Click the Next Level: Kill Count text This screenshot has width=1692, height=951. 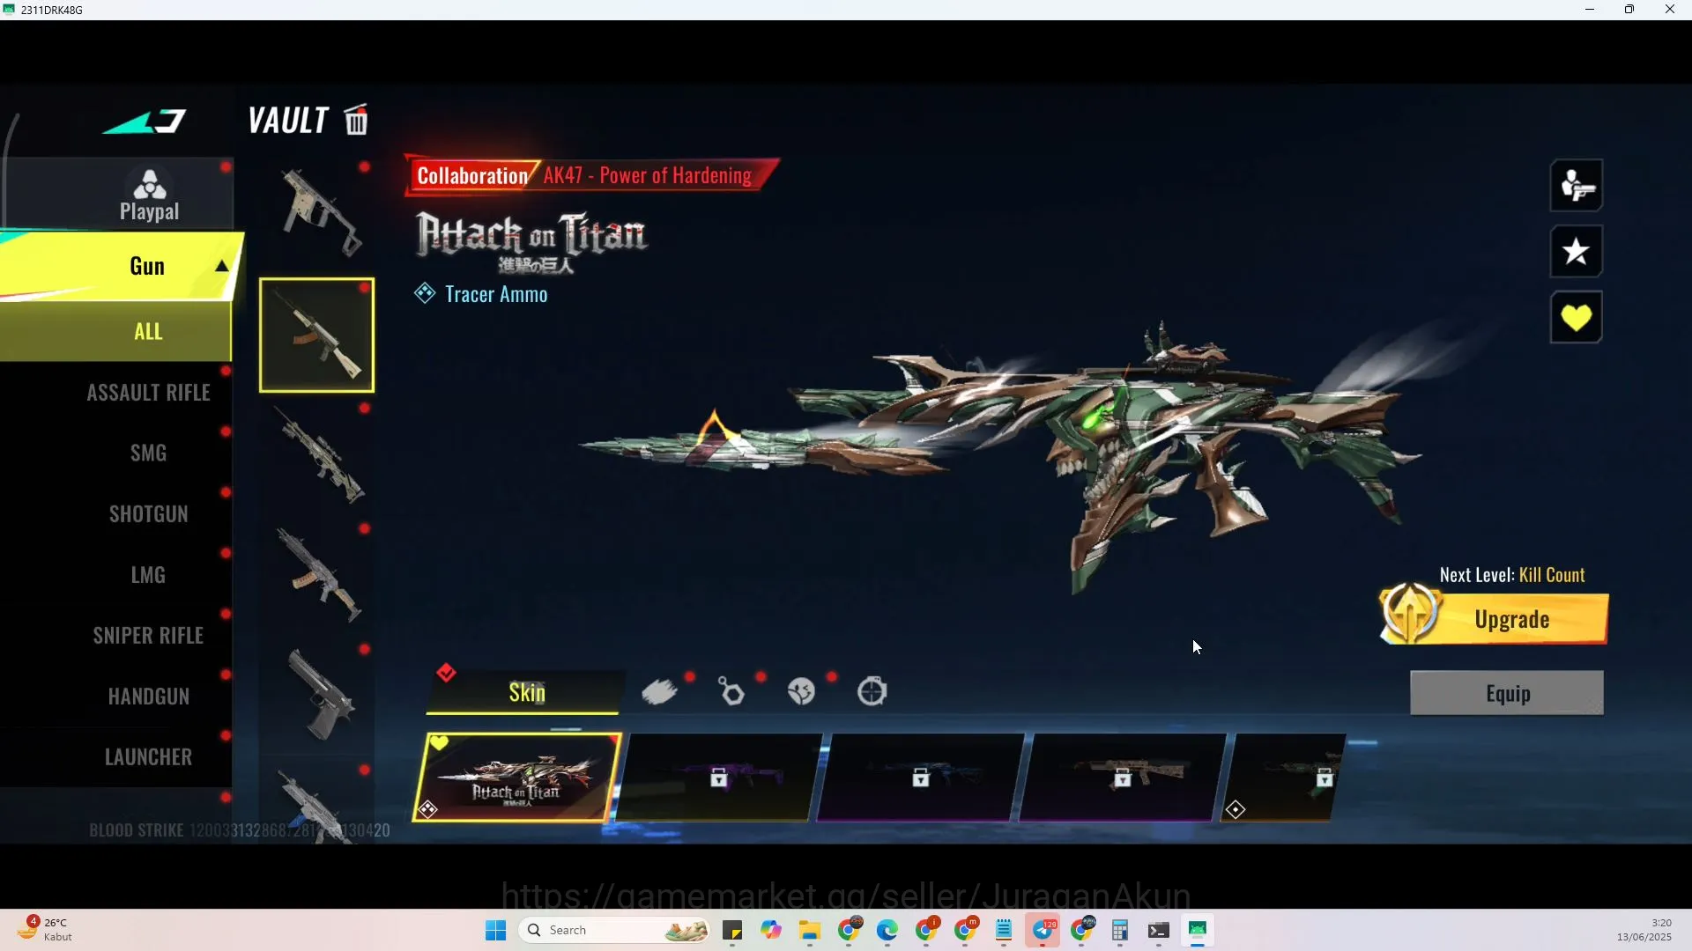coord(1512,575)
